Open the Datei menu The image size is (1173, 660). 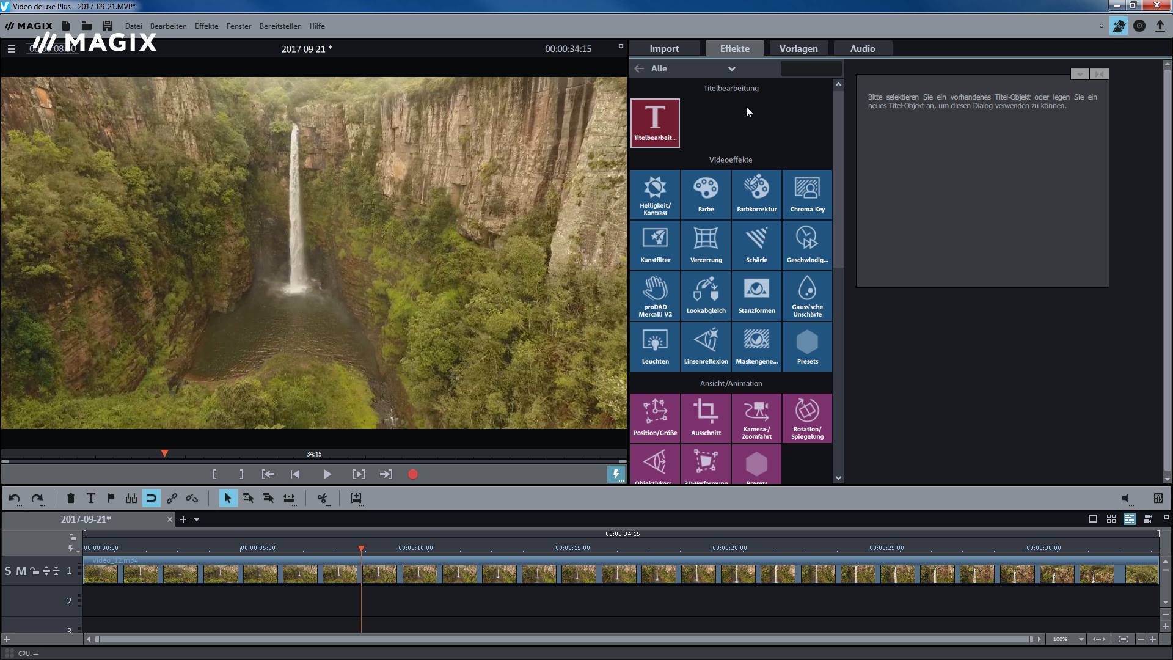(133, 26)
